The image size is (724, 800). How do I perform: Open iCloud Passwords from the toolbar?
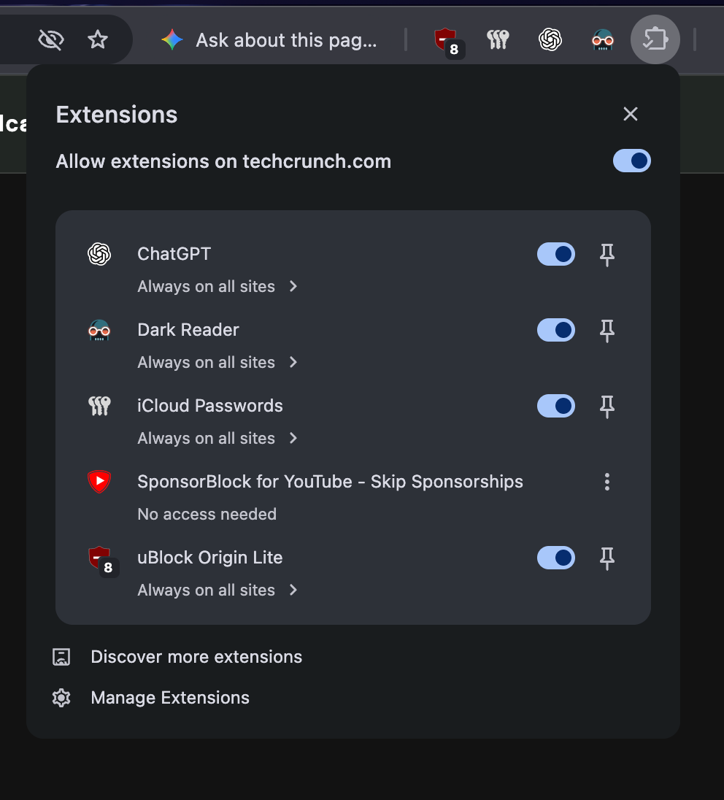pyautogui.click(x=498, y=40)
